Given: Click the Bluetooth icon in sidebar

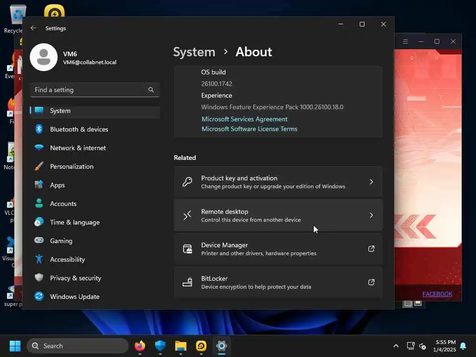Looking at the screenshot, I should [x=39, y=129].
